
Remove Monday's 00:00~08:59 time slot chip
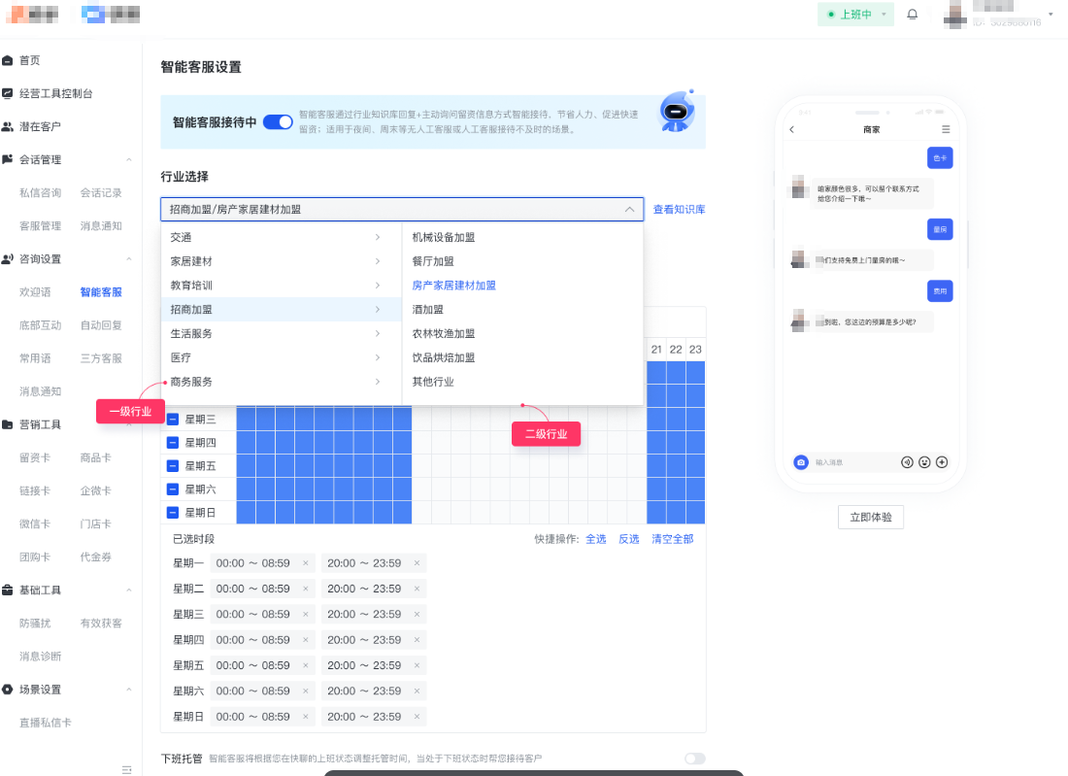pos(305,562)
